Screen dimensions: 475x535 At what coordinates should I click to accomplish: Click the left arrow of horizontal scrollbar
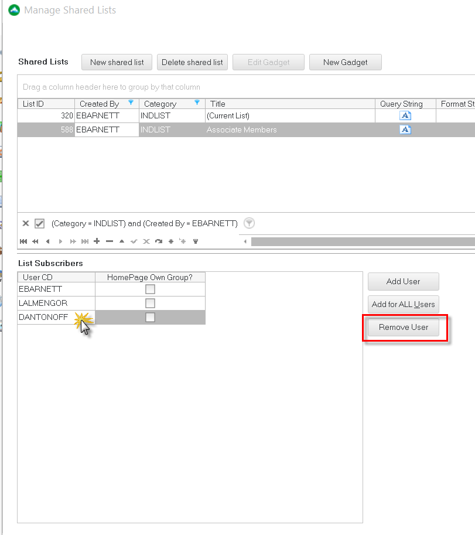point(245,241)
